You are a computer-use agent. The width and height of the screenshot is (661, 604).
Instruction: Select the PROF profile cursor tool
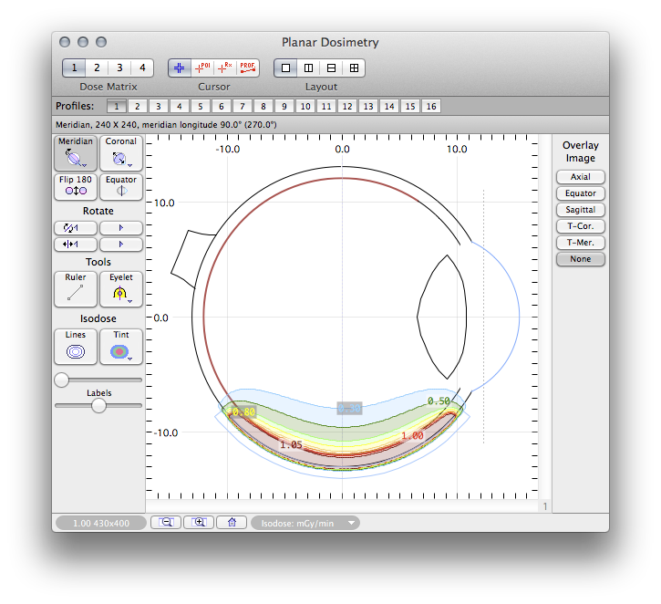point(248,68)
